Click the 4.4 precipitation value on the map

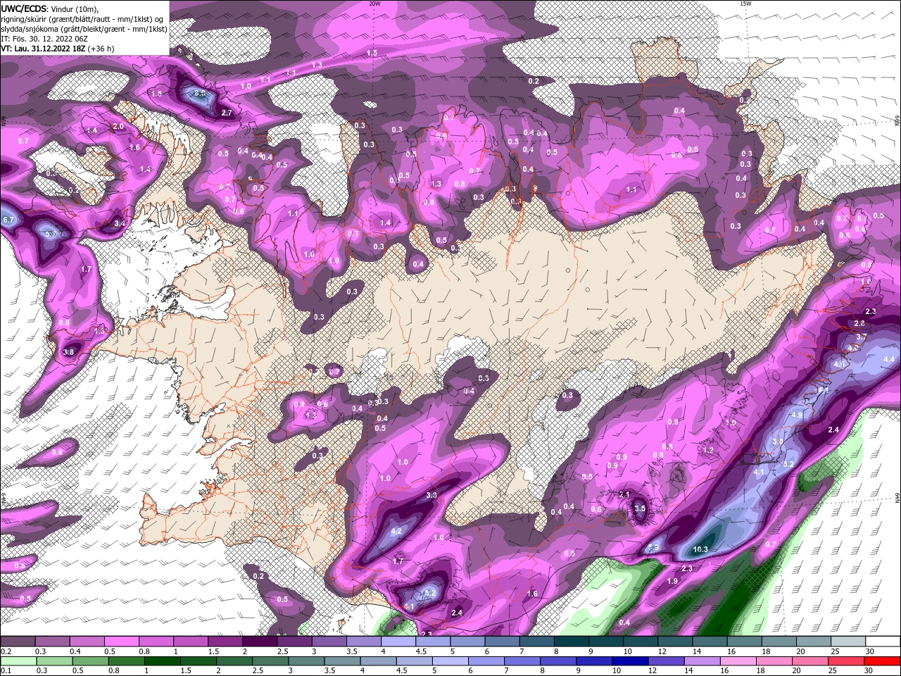[x=888, y=359]
